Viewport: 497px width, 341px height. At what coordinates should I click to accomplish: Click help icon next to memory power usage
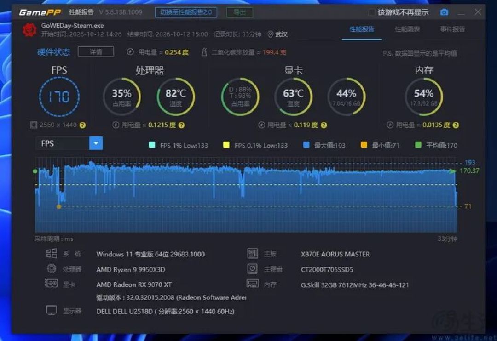[456, 125]
